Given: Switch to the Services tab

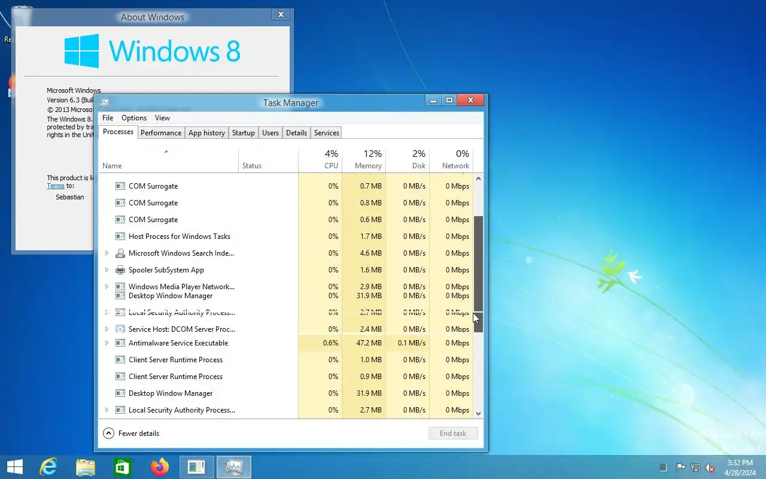Looking at the screenshot, I should tap(327, 133).
